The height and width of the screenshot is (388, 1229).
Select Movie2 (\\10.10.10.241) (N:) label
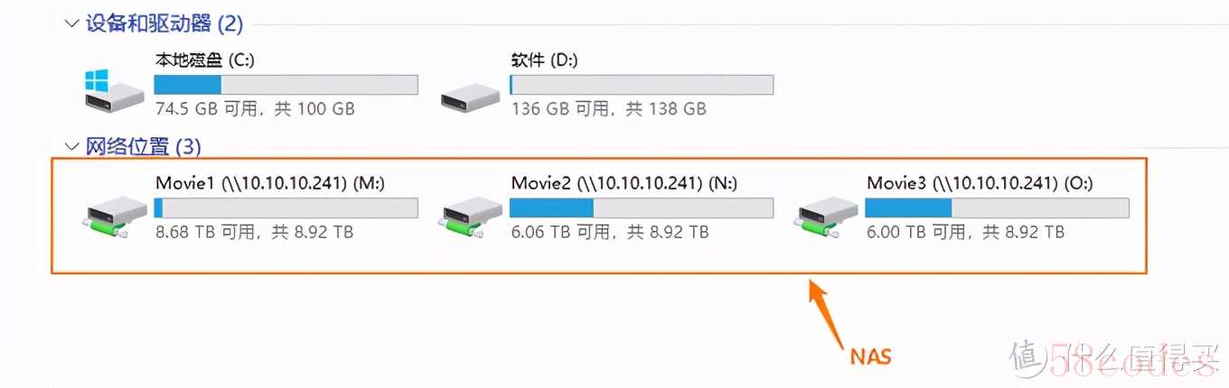(x=624, y=182)
